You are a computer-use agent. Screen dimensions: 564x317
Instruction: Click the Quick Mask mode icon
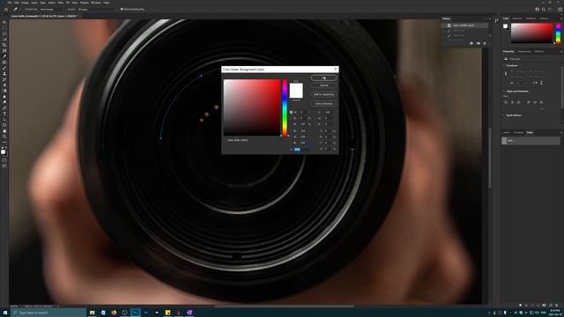4,160
